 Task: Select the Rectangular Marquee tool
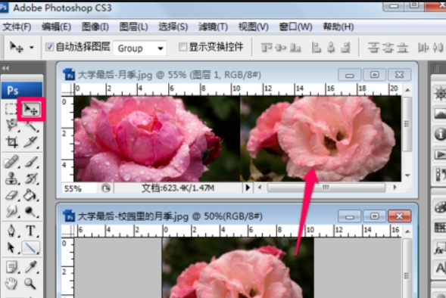(x=11, y=109)
